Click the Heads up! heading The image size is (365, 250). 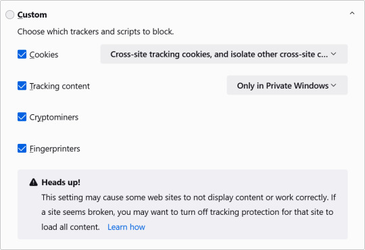pos(61,182)
